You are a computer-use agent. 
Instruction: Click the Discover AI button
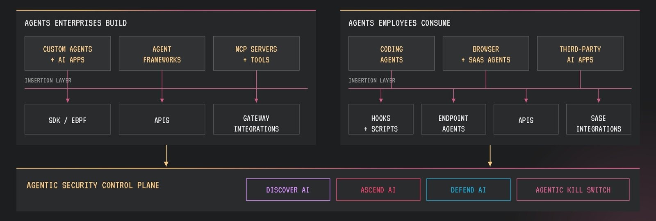[x=288, y=189]
